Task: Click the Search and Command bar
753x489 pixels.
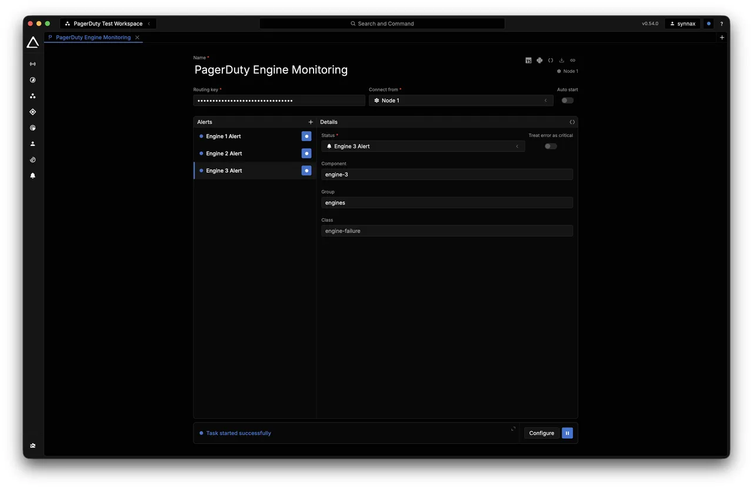Action: pos(382,24)
